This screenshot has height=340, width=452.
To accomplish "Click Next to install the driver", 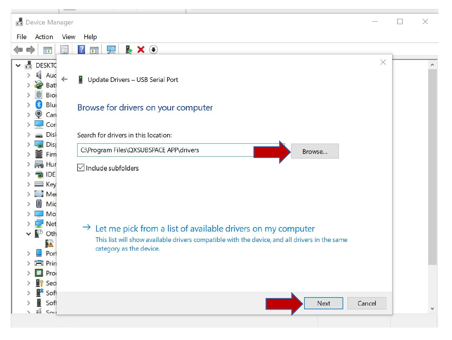I will tap(323, 303).
